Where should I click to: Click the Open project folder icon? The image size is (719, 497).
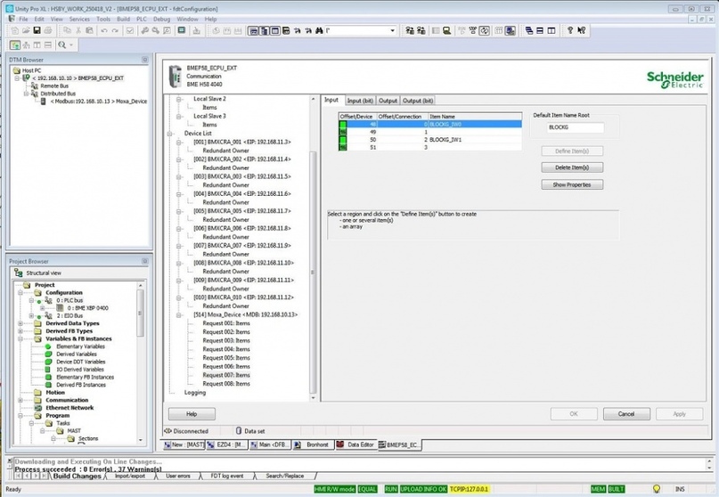[26, 30]
